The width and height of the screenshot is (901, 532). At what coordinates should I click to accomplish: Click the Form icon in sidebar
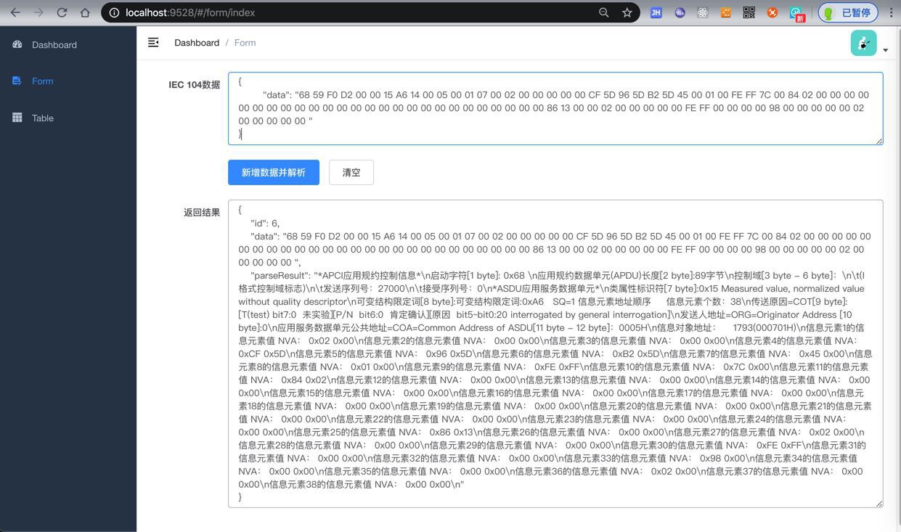[x=17, y=81]
